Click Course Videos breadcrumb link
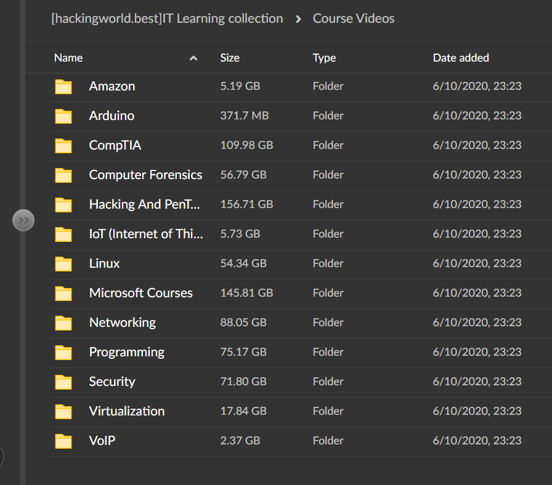This screenshot has width=552, height=485. (x=354, y=18)
